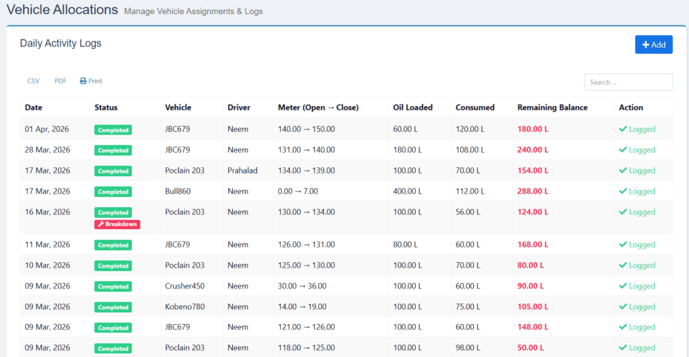The height and width of the screenshot is (357, 689).
Task: Click the 400.00 L oil loaded value
Action: pyautogui.click(x=407, y=191)
